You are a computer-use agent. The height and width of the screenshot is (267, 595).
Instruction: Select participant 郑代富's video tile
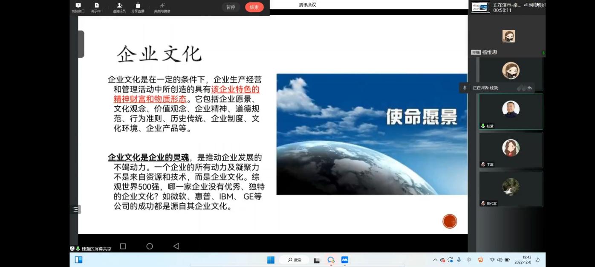pyautogui.click(x=511, y=189)
